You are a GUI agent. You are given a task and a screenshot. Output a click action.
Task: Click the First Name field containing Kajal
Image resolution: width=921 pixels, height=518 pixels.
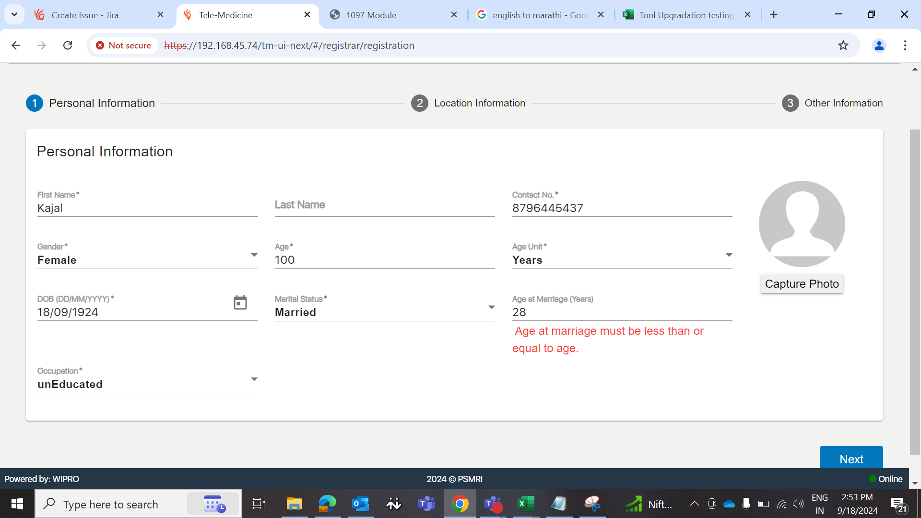click(147, 208)
